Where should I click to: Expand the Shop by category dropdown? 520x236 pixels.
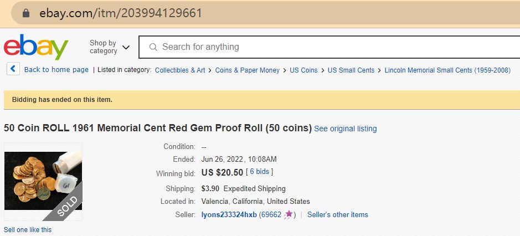(110, 47)
